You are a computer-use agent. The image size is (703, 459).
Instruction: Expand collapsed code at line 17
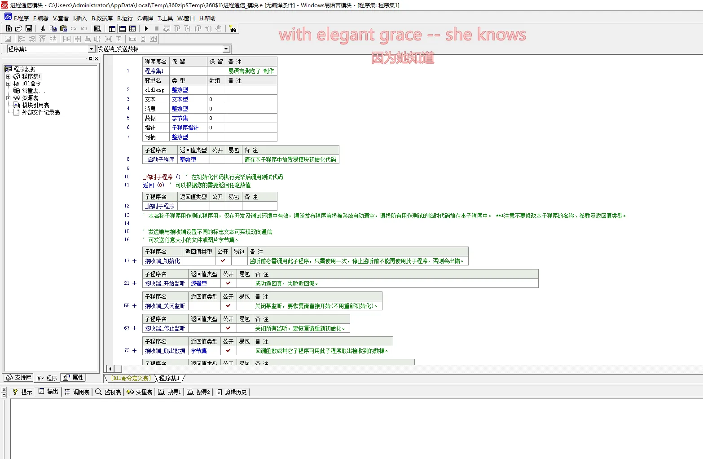(134, 261)
